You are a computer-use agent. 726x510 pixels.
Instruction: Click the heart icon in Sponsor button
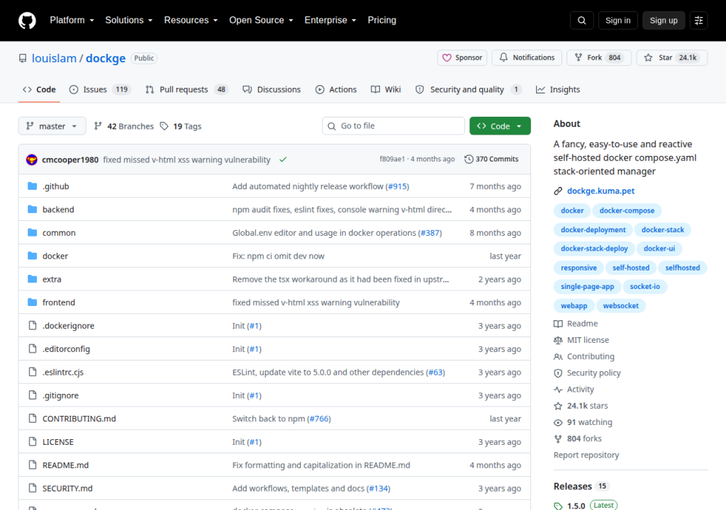point(447,58)
